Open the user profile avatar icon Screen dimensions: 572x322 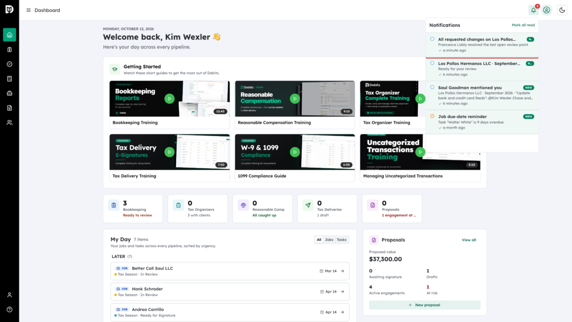point(546,10)
